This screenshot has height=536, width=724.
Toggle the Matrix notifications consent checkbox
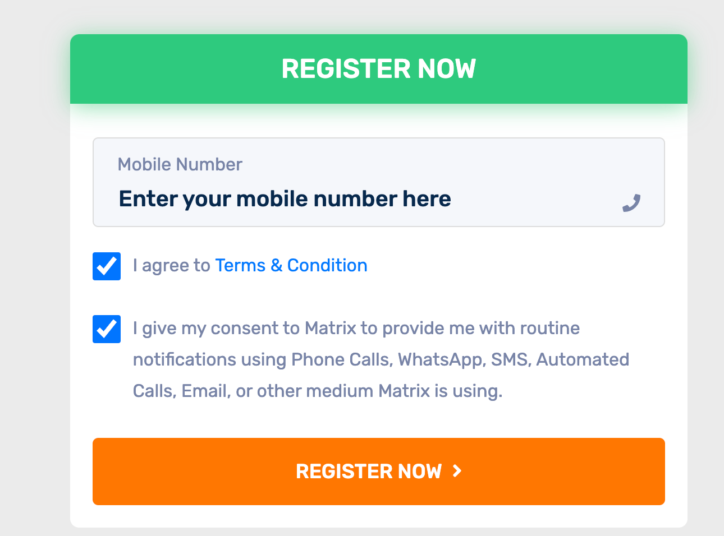click(x=107, y=329)
